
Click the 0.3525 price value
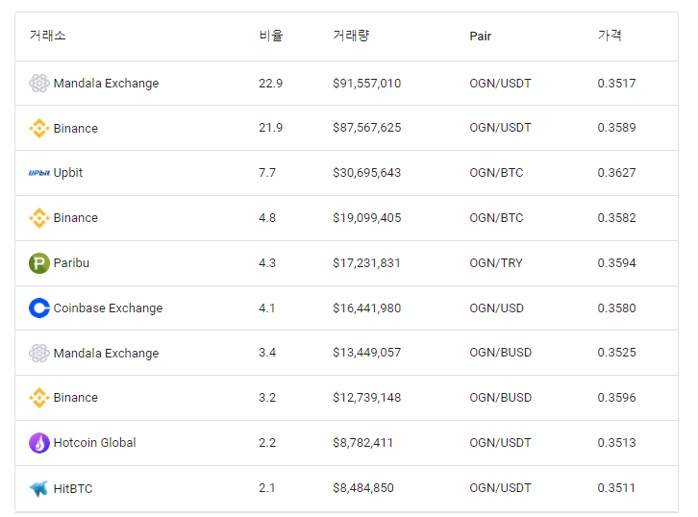(616, 353)
